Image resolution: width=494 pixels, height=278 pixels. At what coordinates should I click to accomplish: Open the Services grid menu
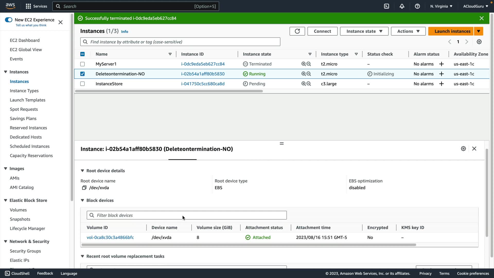click(x=28, y=6)
